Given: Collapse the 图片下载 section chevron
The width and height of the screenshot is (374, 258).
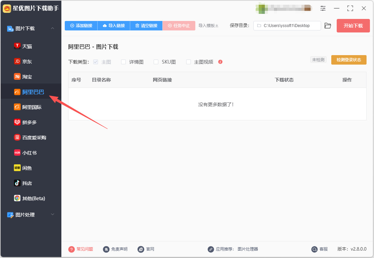Looking at the screenshot, I should pyautogui.click(x=53, y=28).
